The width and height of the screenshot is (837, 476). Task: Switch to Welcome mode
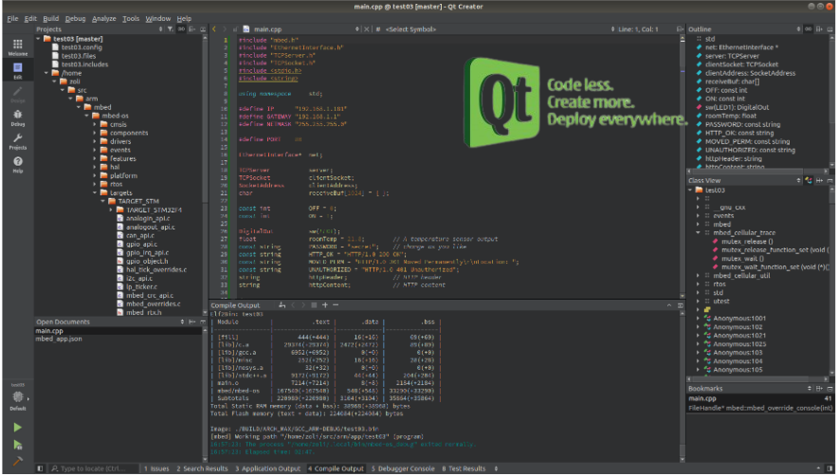pos(18,47)
